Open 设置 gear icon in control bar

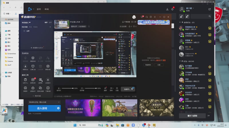tap(117, 89)
